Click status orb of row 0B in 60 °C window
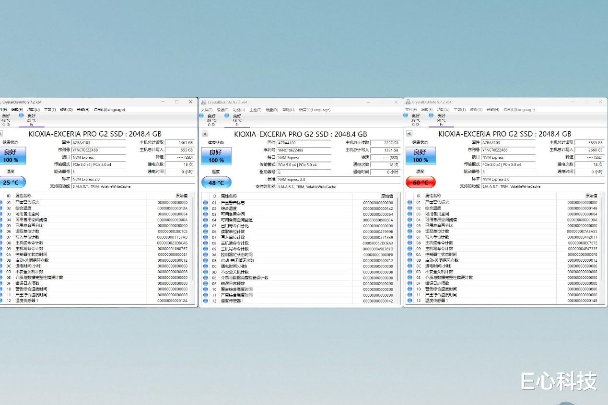 [x=410, y=260]
